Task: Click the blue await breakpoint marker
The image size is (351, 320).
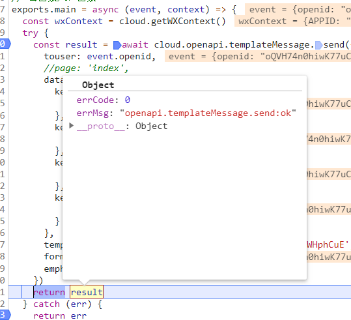Action: 117,45
